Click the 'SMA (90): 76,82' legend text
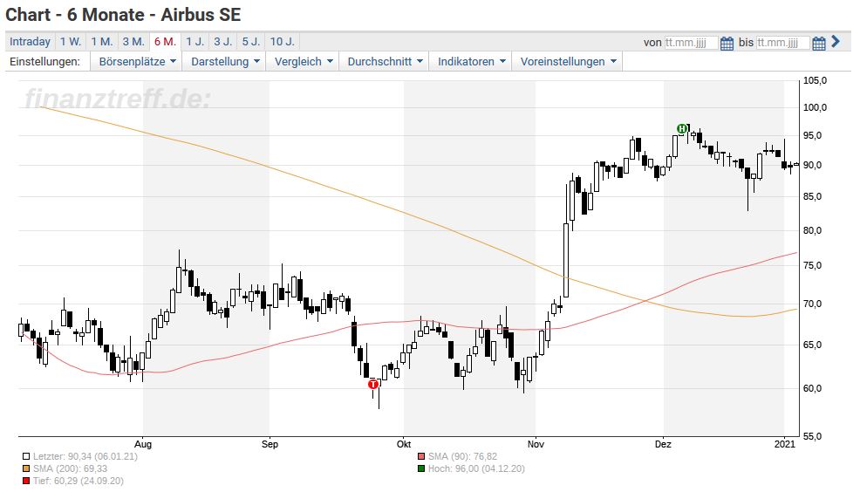The image size is (860, 492). (462, 456)
